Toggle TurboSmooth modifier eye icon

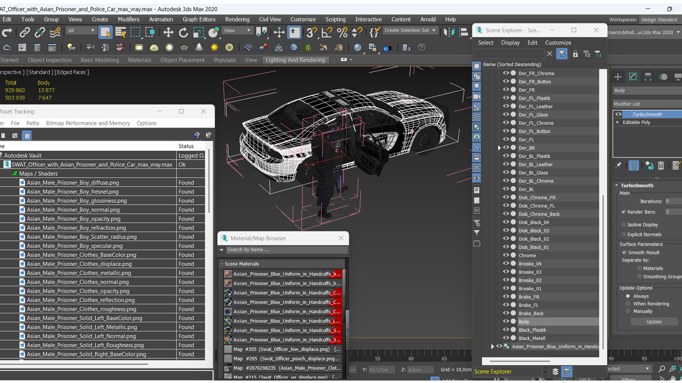pyautogui.click(x=618, y=114)
